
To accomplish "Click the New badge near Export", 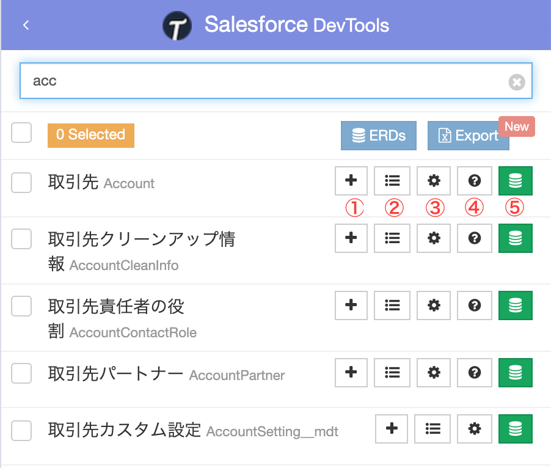I will pyautogui.click(x=517, y=126).
